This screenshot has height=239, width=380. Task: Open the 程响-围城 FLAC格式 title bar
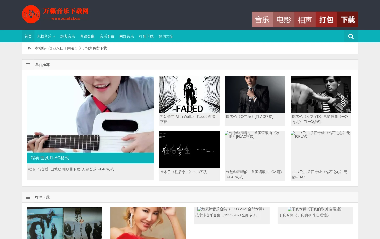(x=90, y=158)
